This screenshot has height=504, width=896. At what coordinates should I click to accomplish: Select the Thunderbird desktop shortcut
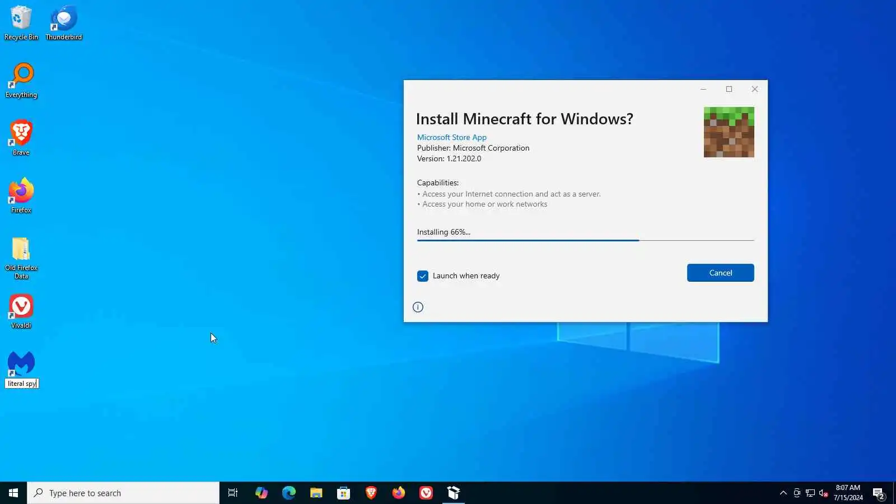pyautogui.click(x=64, y=23)
